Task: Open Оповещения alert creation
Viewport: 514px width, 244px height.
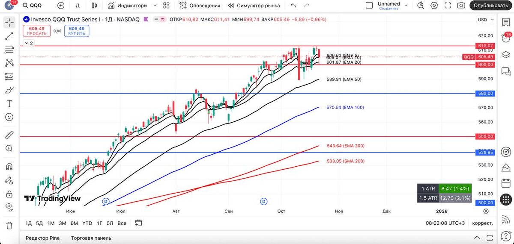Action: pyautogui.click(x=200, y=6)
